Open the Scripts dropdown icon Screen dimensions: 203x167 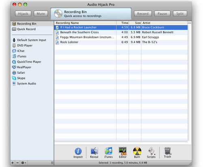pyautogui.click(x=151, y=151)
